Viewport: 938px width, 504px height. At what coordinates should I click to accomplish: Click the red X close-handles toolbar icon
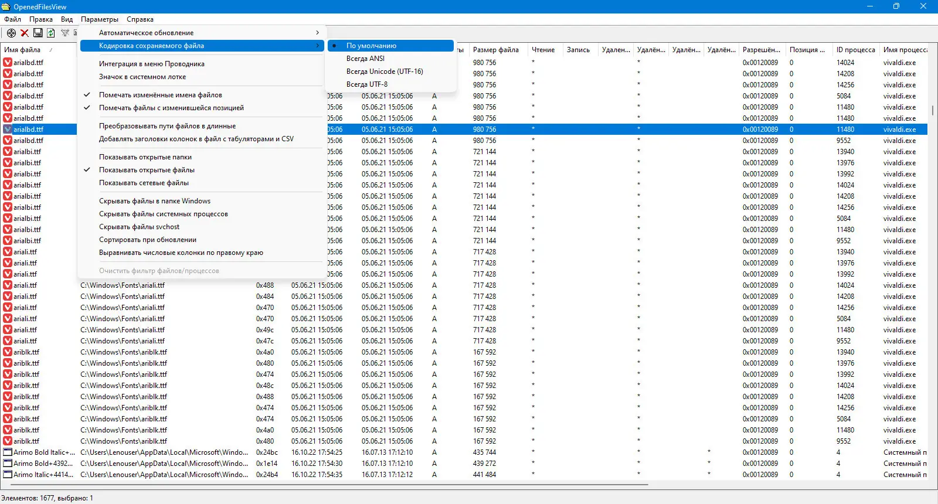(25, 33)
